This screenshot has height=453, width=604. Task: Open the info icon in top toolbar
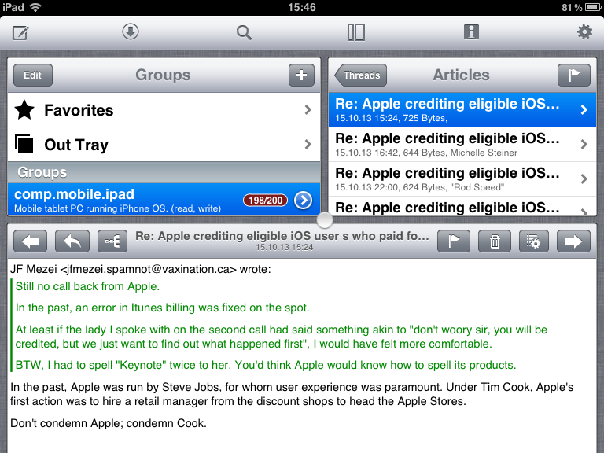[x=471, y=31]
